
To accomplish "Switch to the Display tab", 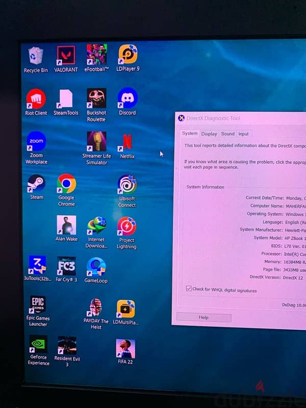I will coord(209,134).
